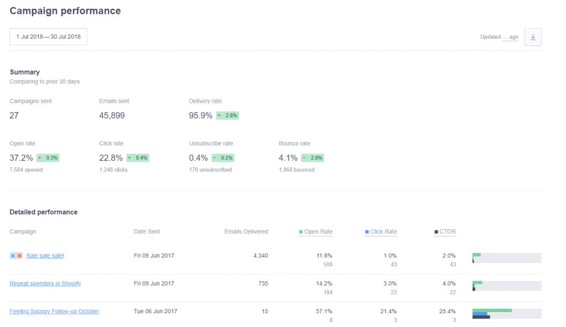
Task: Open the date range picker 1 Jul 2018—30 Jul 2018
Action: (x=49, y=37)
